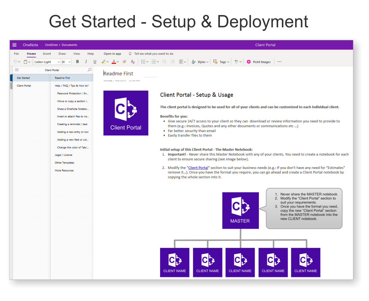Click the paragraph alignment icon
Screen dimensions: 369x301
pos(181,62)
